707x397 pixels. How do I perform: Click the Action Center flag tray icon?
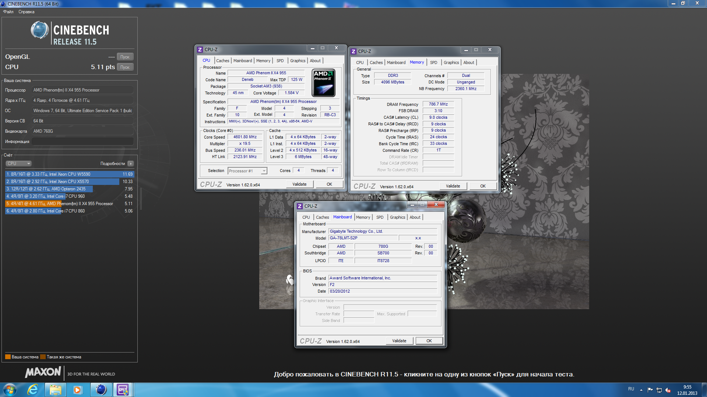tap(650, 390)
